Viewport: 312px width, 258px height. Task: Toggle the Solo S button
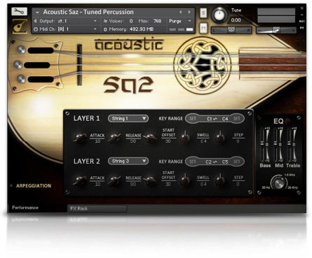pos(203,13)
